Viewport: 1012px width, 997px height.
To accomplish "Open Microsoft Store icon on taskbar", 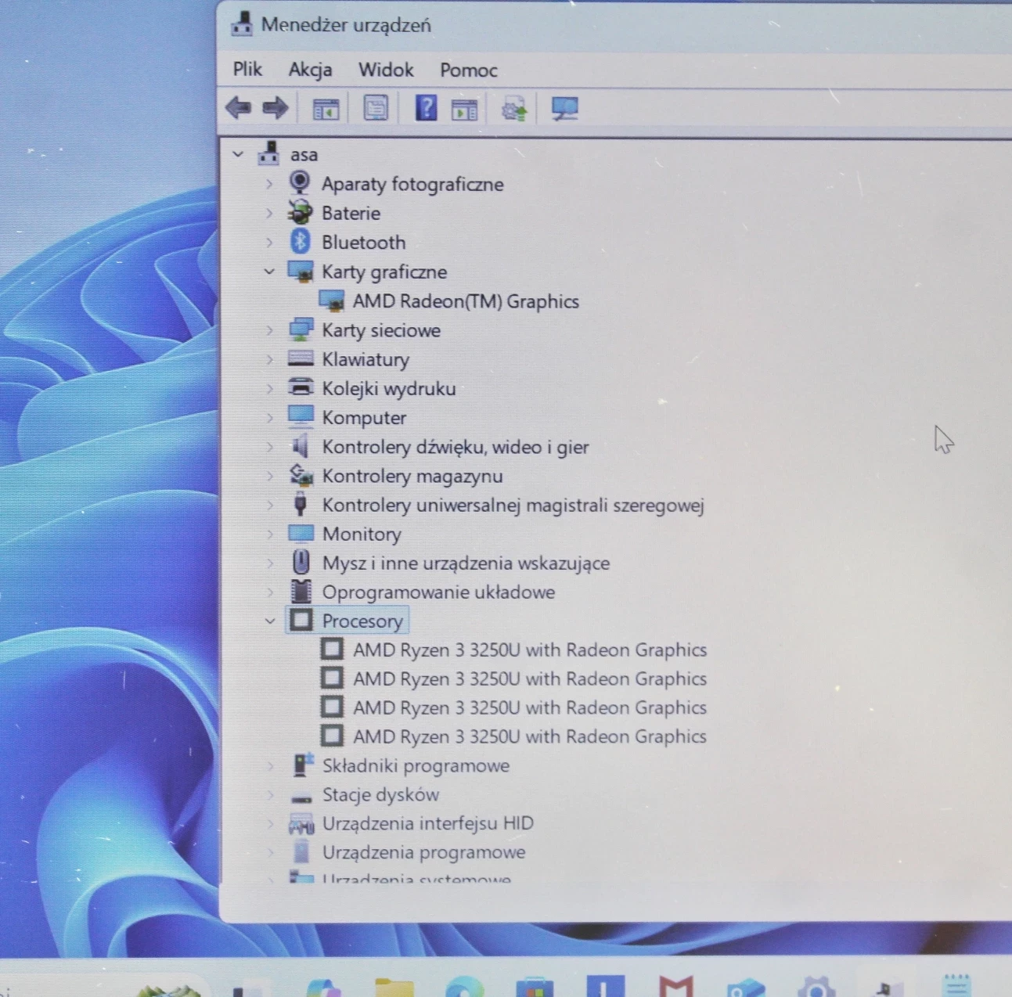I will pyautogui.click(x=535, y=988).
